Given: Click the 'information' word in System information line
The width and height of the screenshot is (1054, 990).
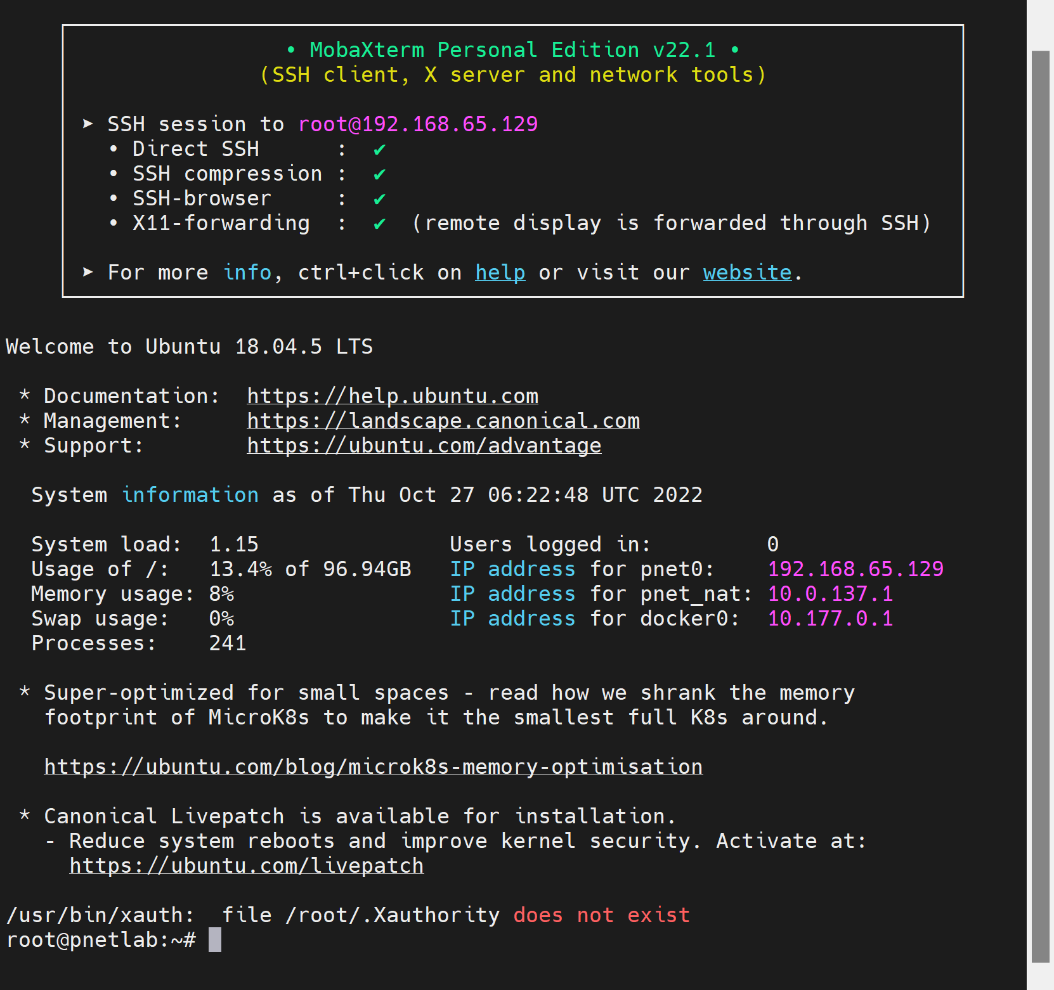Looking at the screenshot, I should (x=190, y=495).
